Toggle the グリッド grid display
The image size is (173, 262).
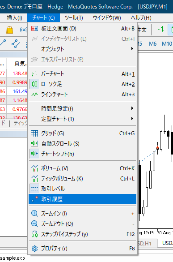(83, 133)
